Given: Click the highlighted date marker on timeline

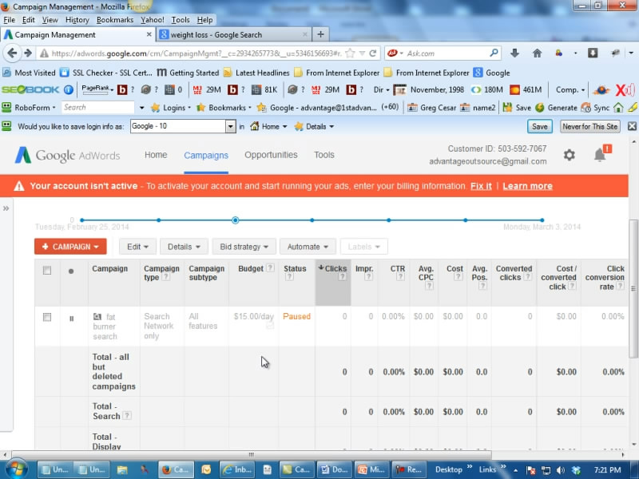Looking at the screenshot, I should [236, 220].
